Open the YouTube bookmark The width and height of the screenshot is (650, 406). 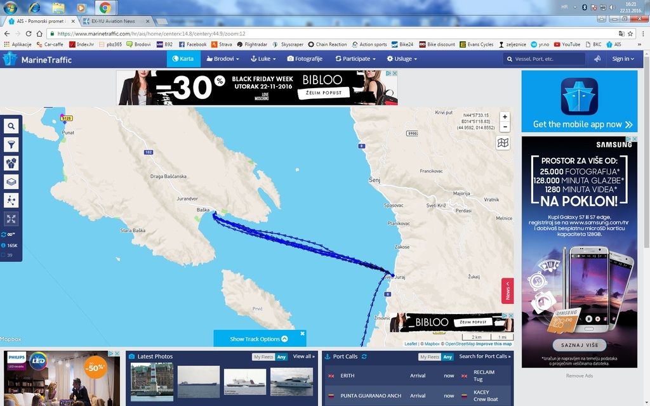click(567, 44)
